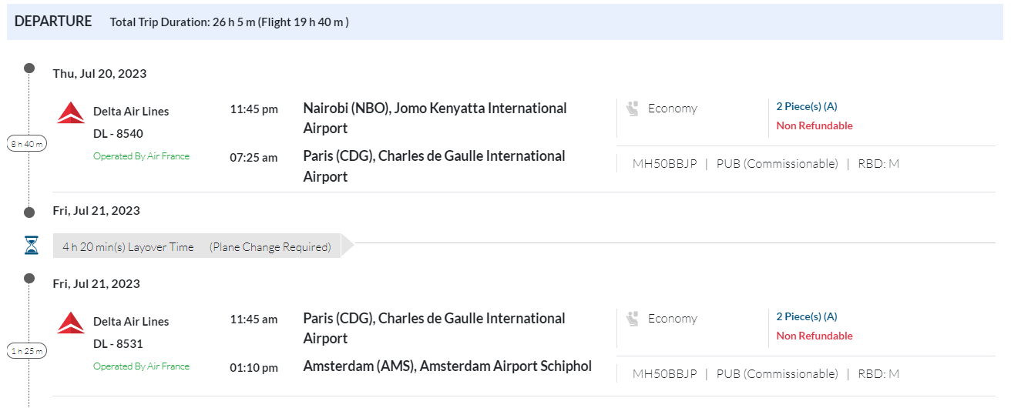Click Operated By Air France under DL-8531
Screen dimensions: 1021x408
point(141,366)
